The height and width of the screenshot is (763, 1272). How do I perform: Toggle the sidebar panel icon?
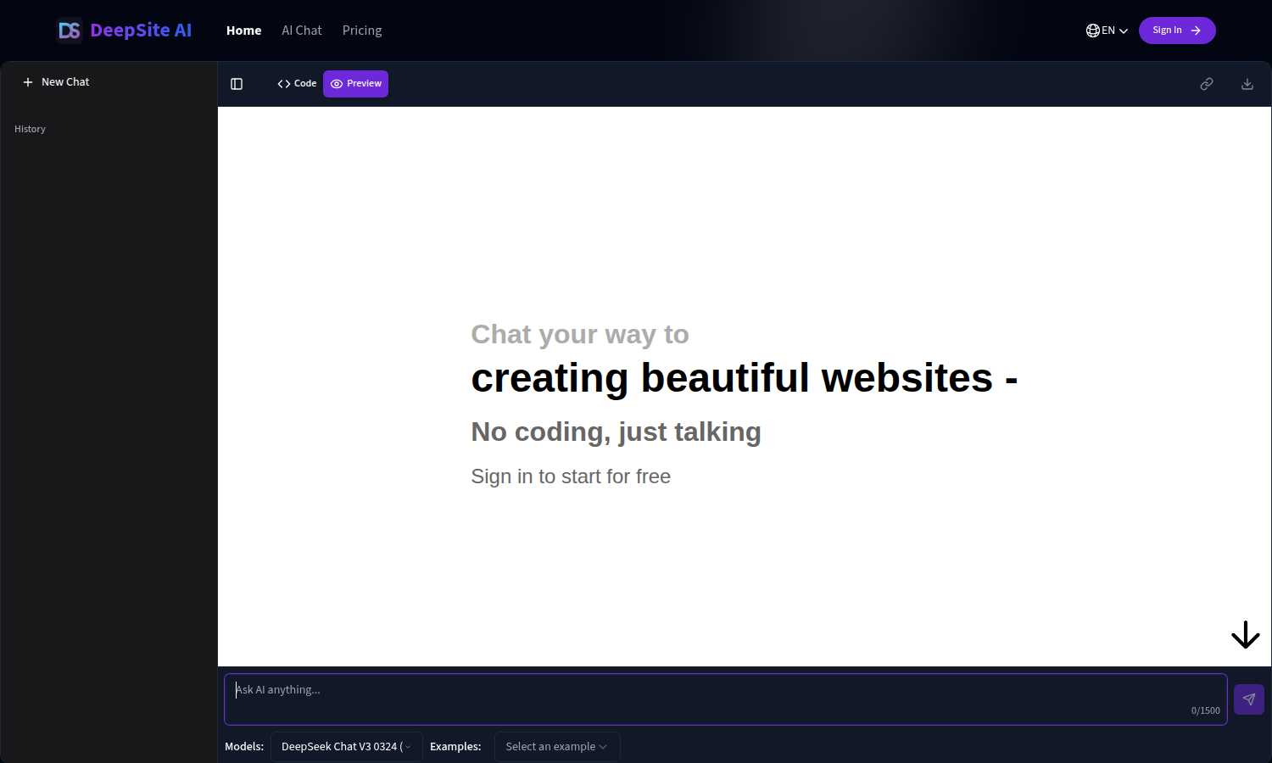(237, 84)
